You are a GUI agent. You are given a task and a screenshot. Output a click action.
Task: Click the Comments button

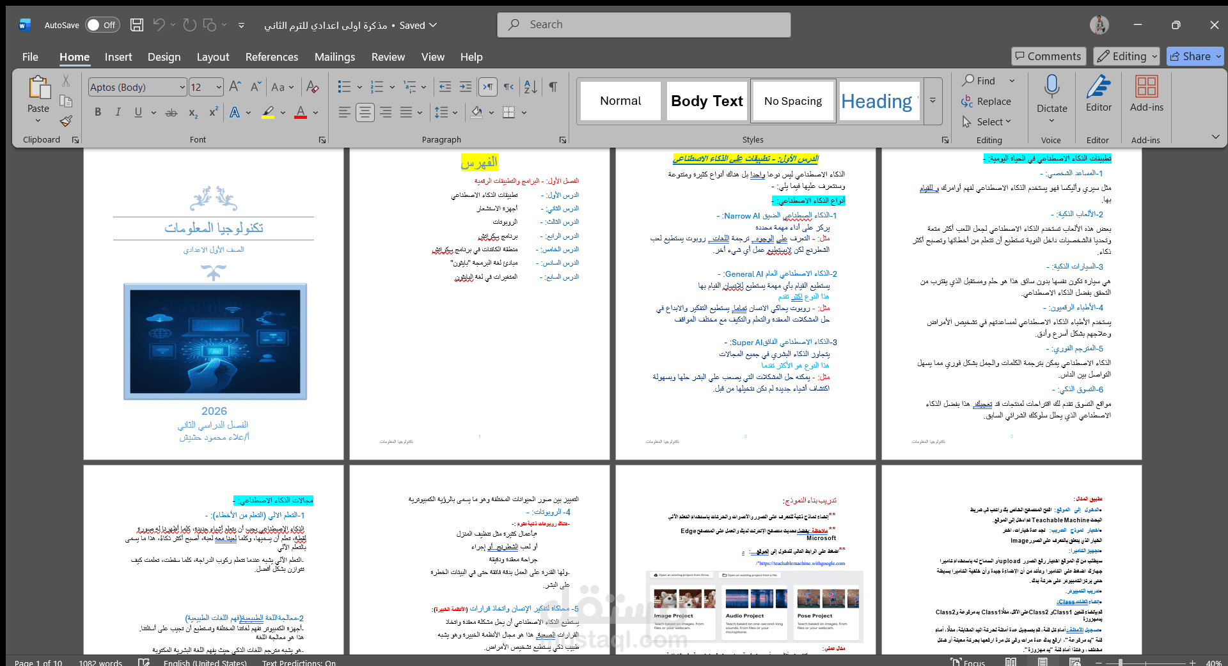[x=1049, y=56]
